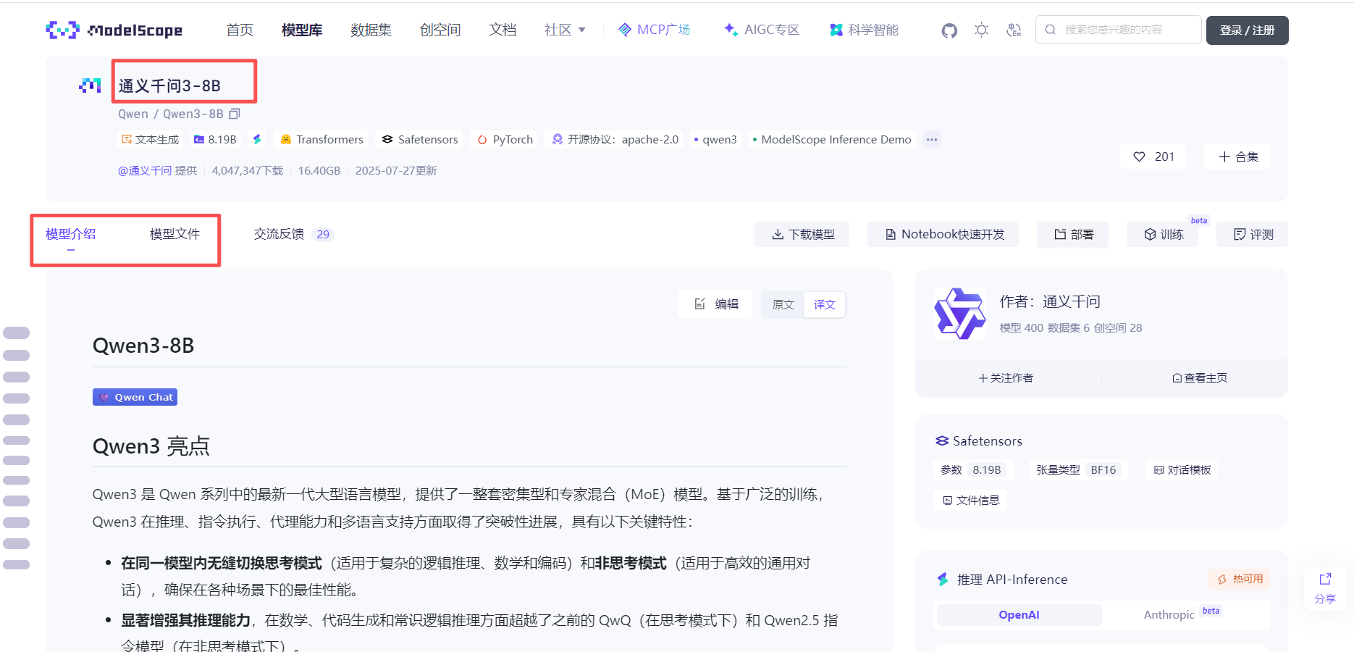Click the 评测 (Evaluate) icon button
Screen dimensions: 1354x652
pyautogui.click(x=1240, y=234)
